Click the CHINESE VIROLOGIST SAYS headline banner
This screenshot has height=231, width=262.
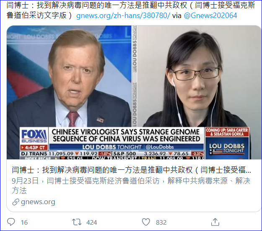point(126,135)
